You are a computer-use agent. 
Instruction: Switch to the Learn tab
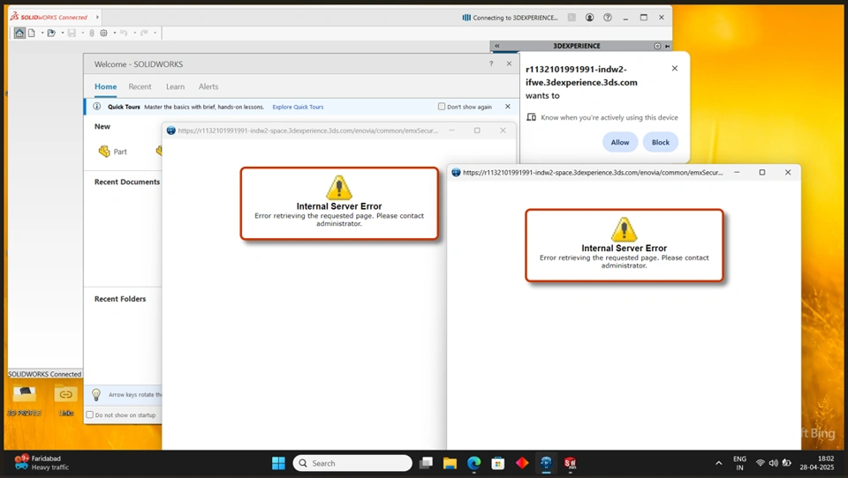(175, 86)
